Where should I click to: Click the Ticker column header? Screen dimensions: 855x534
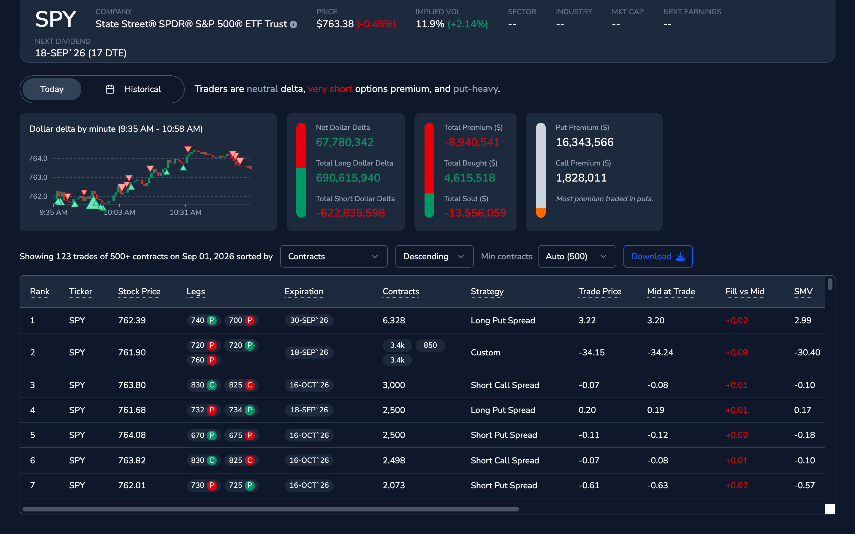click(x=80, y=291)
